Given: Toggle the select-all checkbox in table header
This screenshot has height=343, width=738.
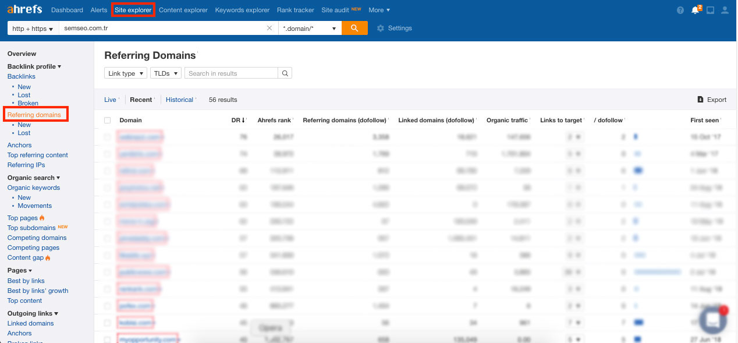Looking at the screenshot, I should click(107, 121).
